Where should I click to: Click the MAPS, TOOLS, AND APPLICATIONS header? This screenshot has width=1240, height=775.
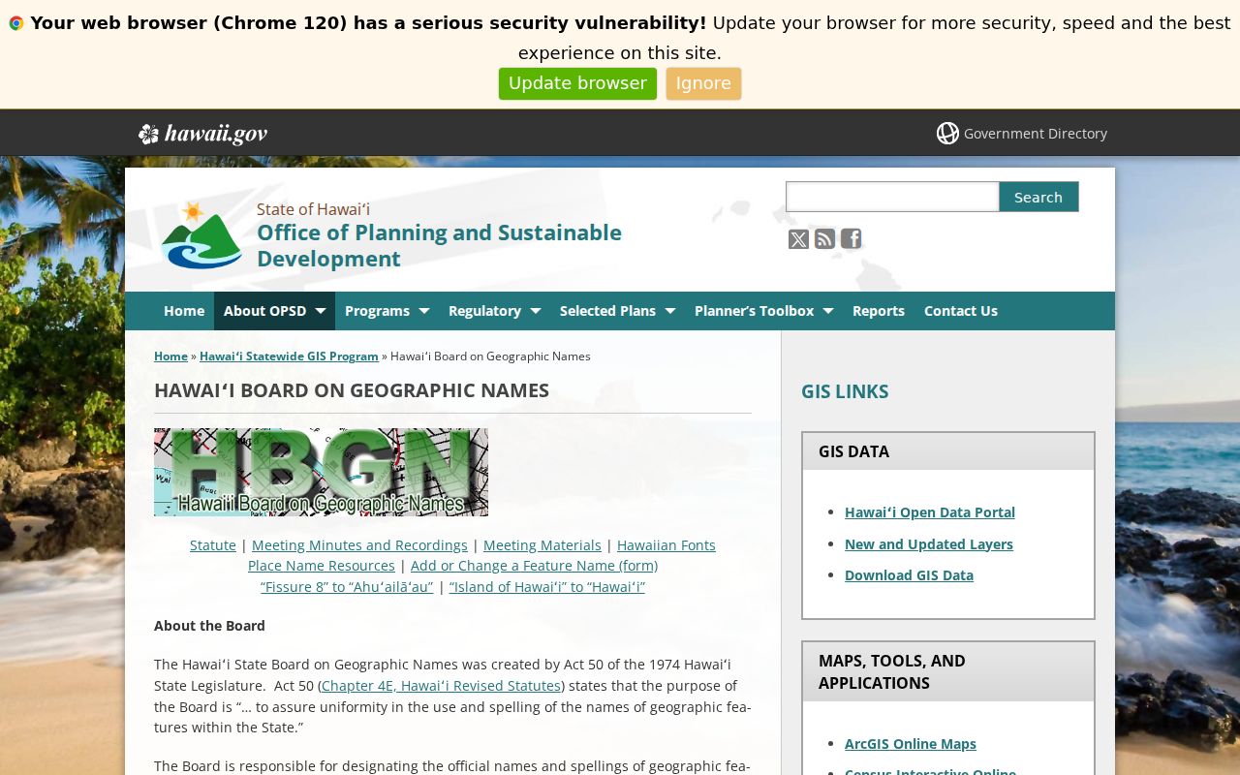tap(948, 671)
